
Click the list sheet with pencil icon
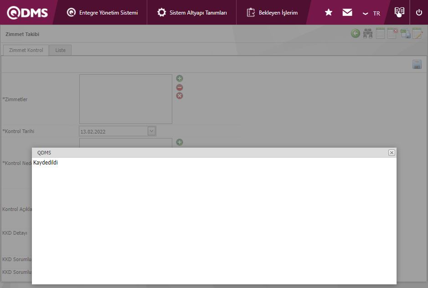point(418,33)
